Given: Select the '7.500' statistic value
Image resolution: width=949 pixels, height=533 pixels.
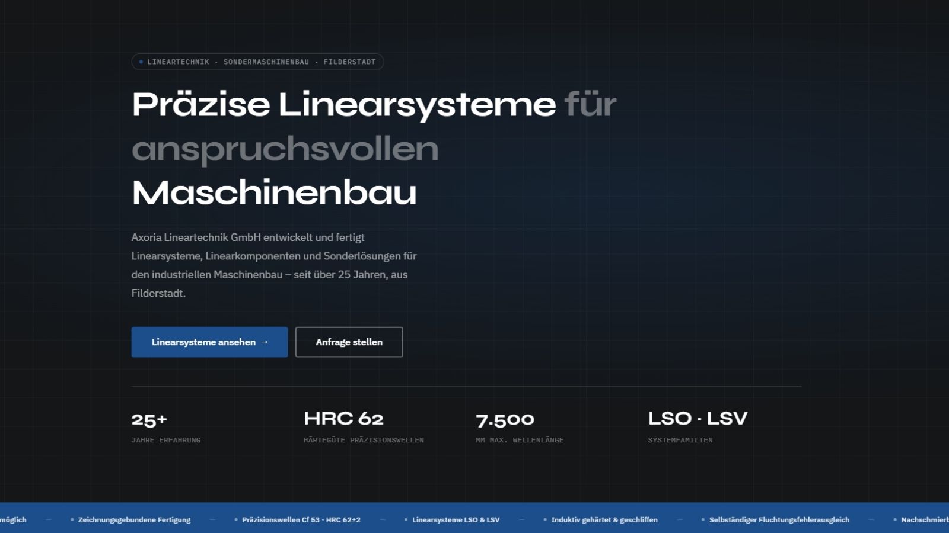Looking at the screenshot, I should pyautogui.click(x=505, y=419).
